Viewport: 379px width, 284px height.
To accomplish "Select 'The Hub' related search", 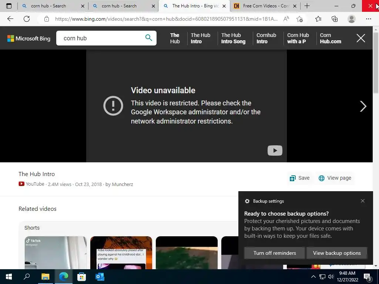I will [x=175, y=38].
